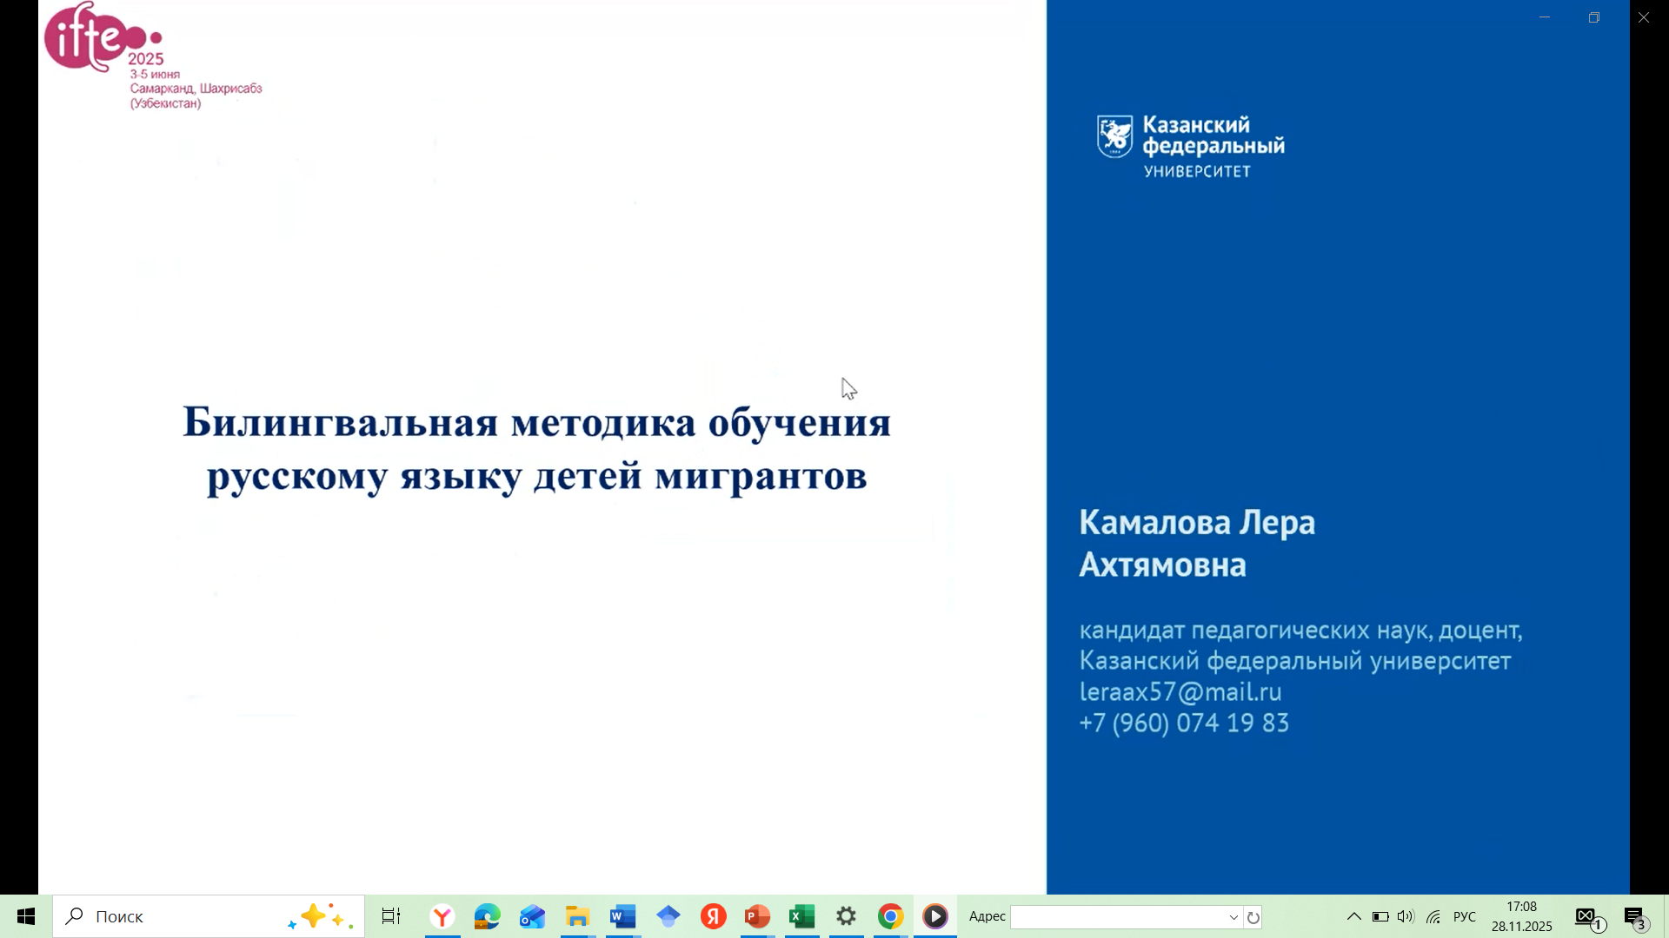This screenshot has width=1669, height=938.
Task: Switch the РУС input language
Action: point(1465,916)
